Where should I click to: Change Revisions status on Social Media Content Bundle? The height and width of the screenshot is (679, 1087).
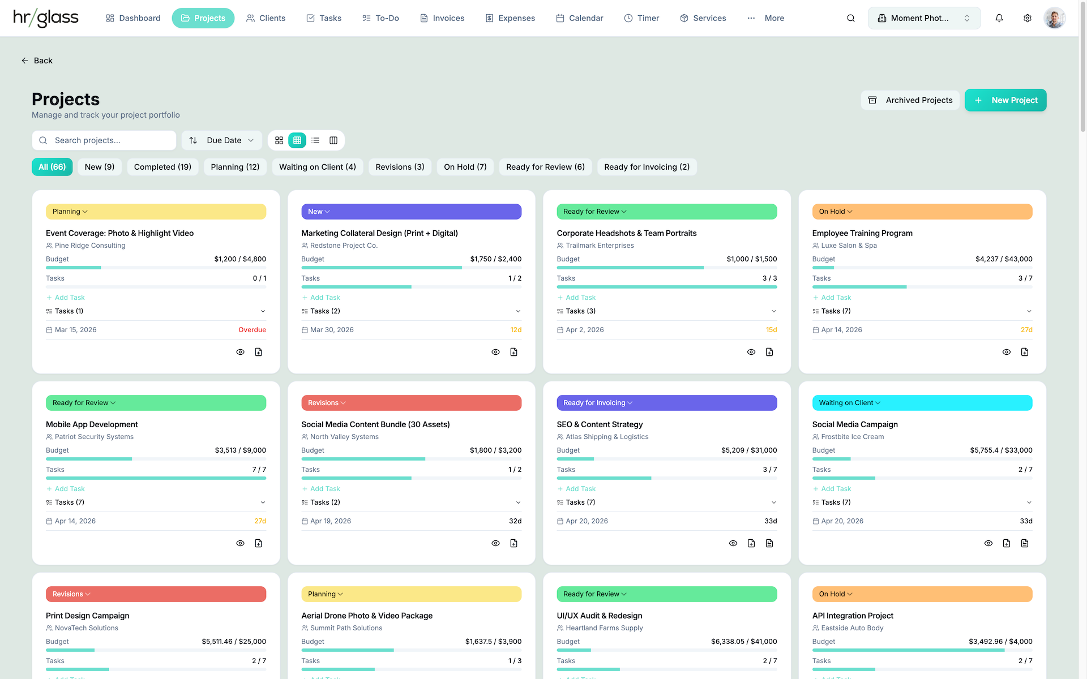[411, 403]
